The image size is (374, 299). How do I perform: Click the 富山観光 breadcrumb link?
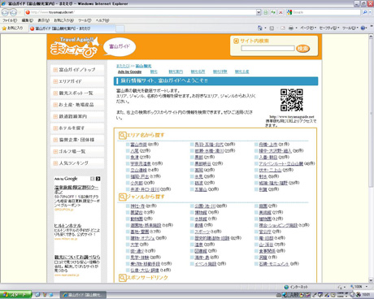[143, 66]
